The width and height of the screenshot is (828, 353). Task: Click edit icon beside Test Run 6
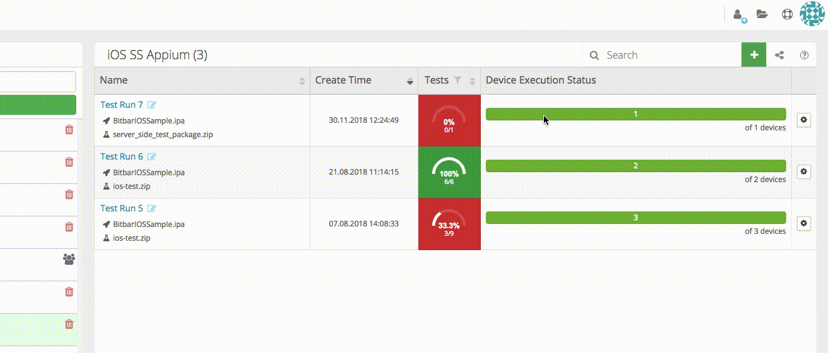pyautogui.click(x=152, y=157)
